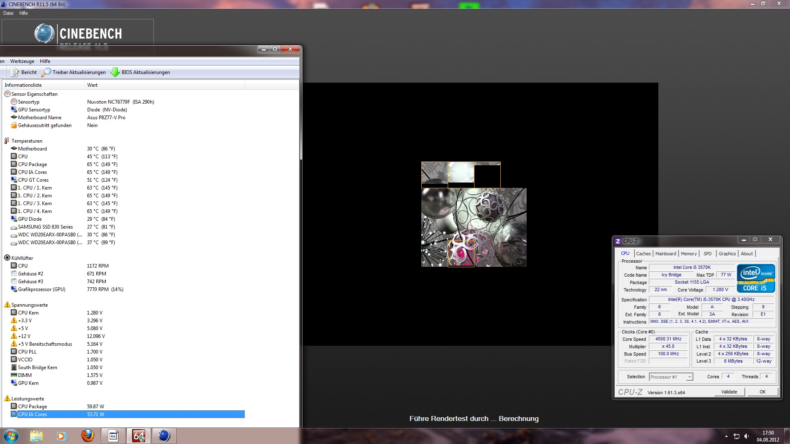Click OK button in CPU-Z

(x=762, y=392)
